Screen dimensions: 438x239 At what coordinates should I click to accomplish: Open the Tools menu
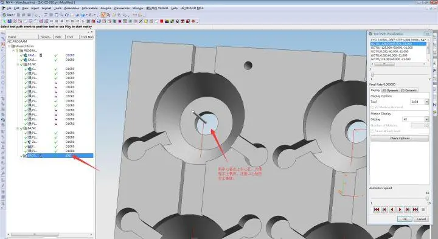tap(58, 8)
